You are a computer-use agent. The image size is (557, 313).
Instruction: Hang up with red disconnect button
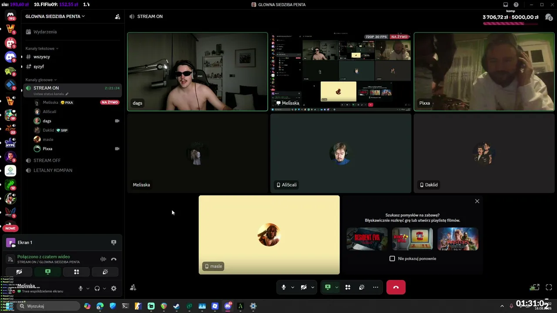click(396, 287)
